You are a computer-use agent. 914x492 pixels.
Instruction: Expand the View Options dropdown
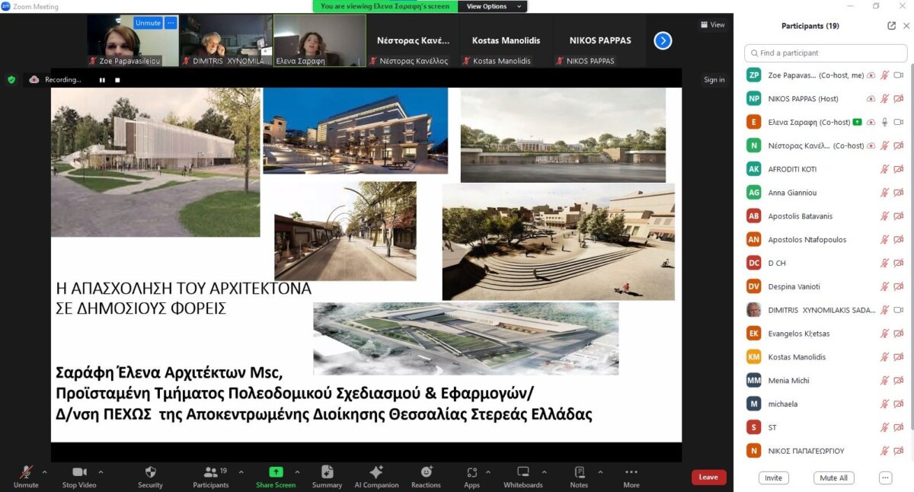[496, 6]
